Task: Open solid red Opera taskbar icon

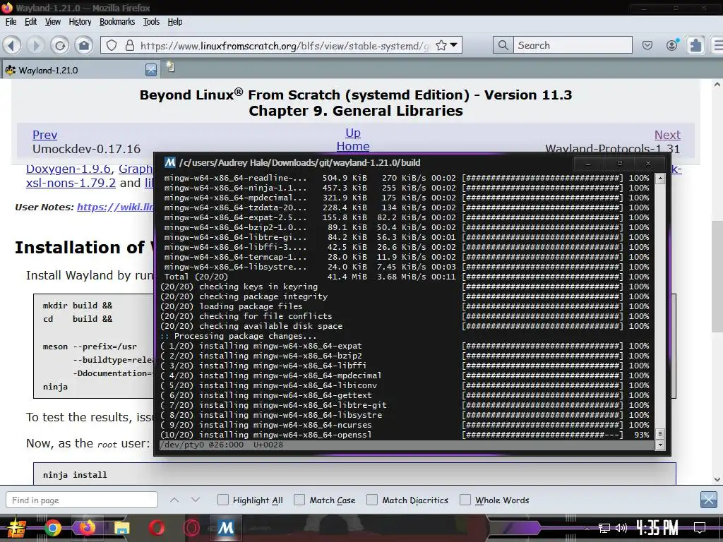Action: [x=156, y=528]
